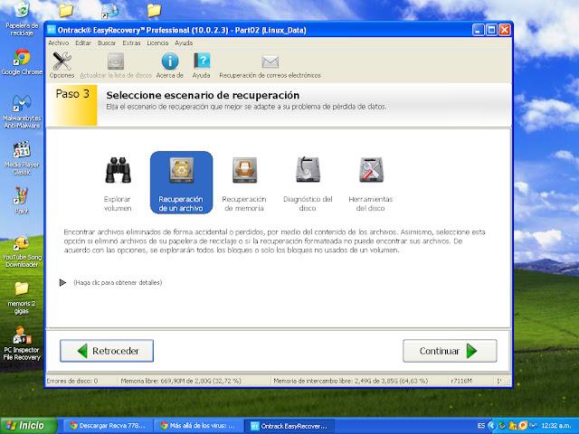Open the Ayuda help book icon
The height and width of the screenshot is (434, 579).
click(202, 61)
